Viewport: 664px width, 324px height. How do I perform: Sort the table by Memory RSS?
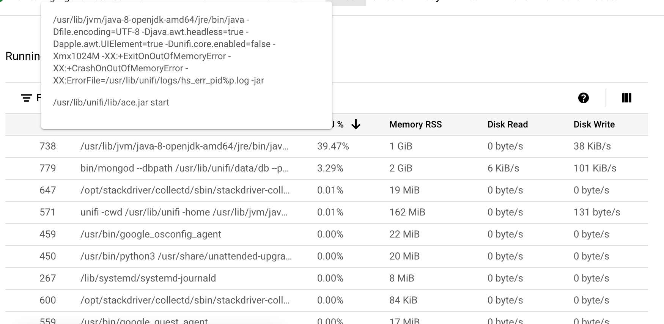(415, 124)
